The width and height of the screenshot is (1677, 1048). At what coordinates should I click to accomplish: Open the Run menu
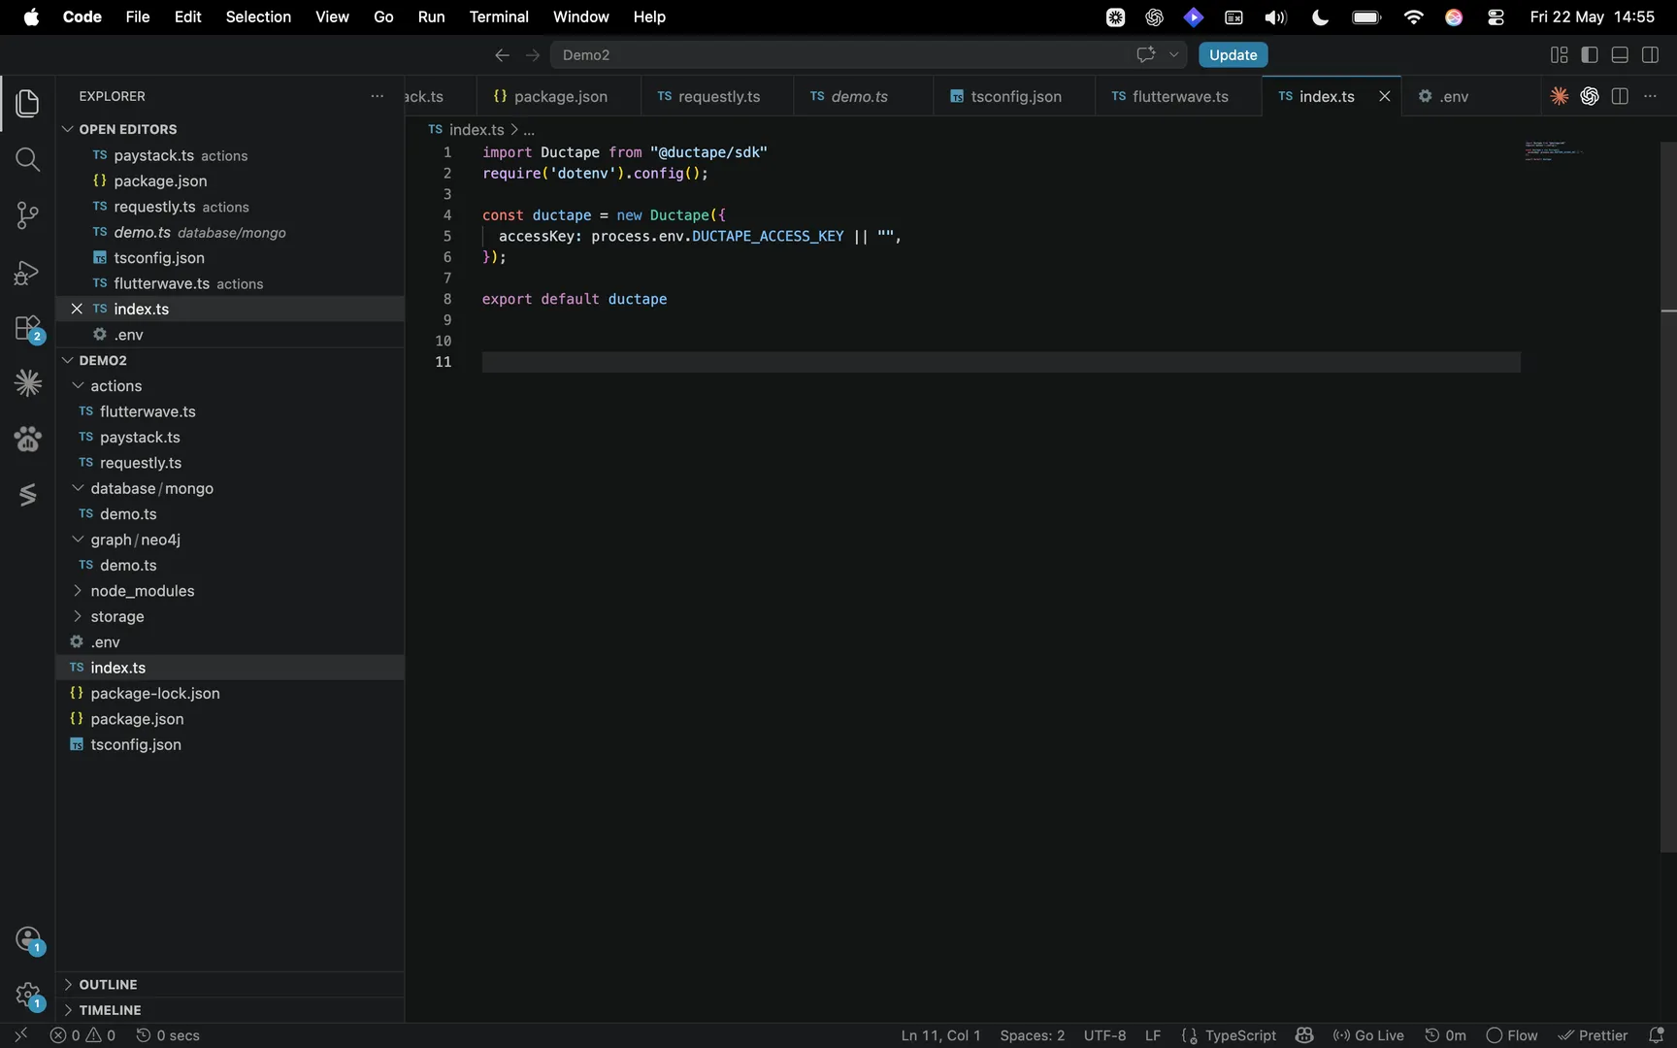(x=431, y=16)
